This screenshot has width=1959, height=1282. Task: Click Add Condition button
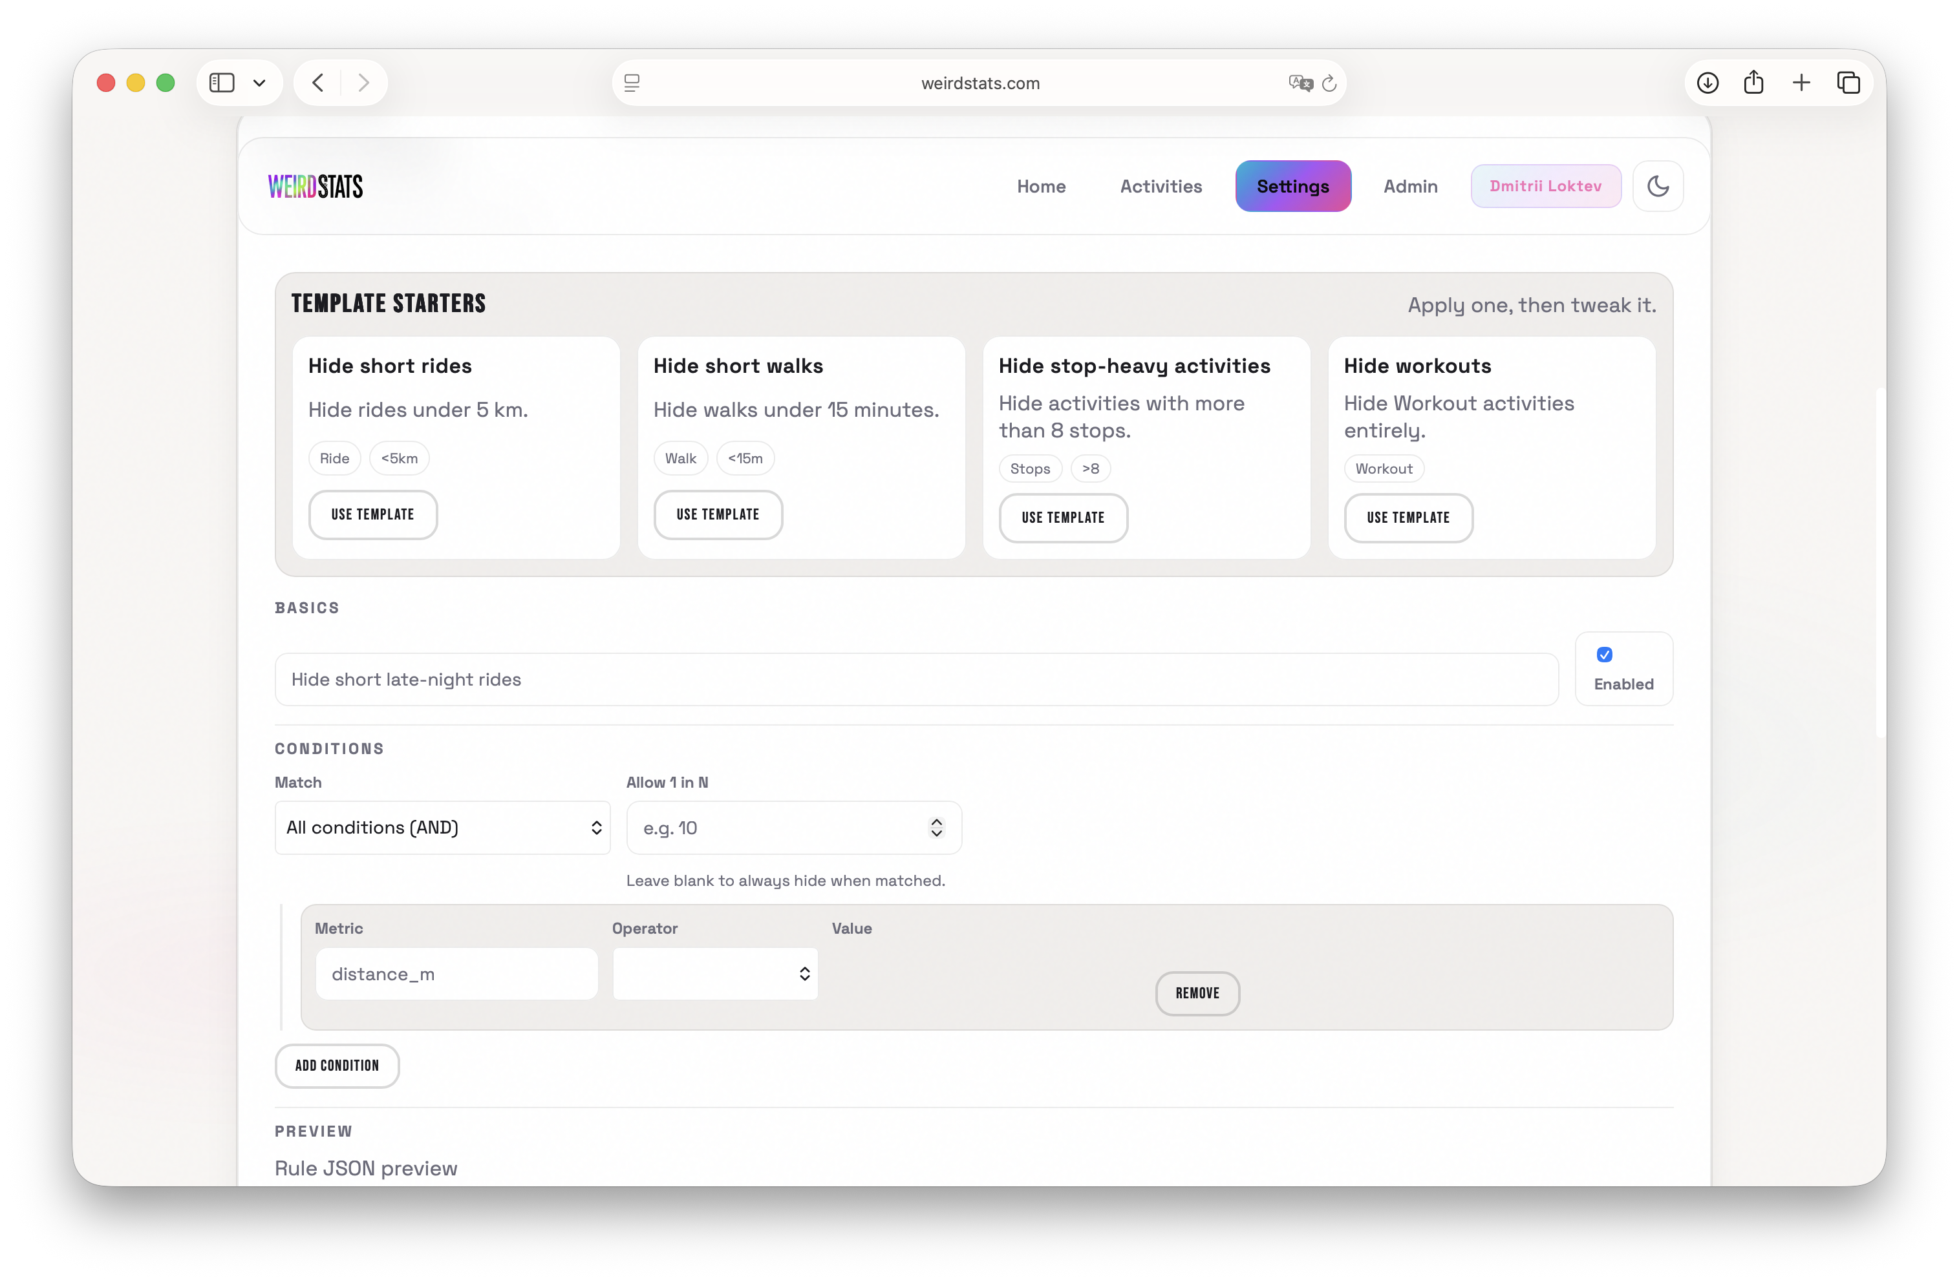tap(337, 1066)
